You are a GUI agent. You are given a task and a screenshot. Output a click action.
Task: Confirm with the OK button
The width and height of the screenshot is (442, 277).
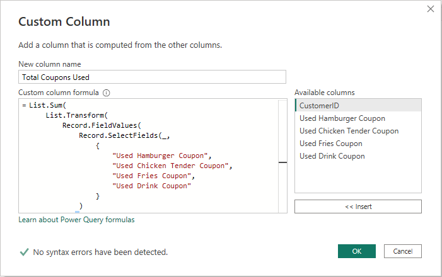[357, 251]
